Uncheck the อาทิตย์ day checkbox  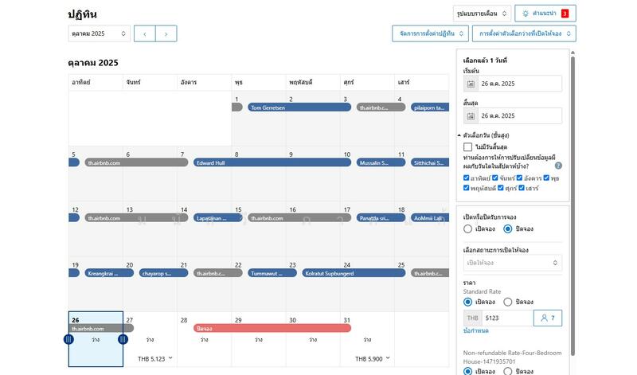pyautogui.click(x=467, y=178)
